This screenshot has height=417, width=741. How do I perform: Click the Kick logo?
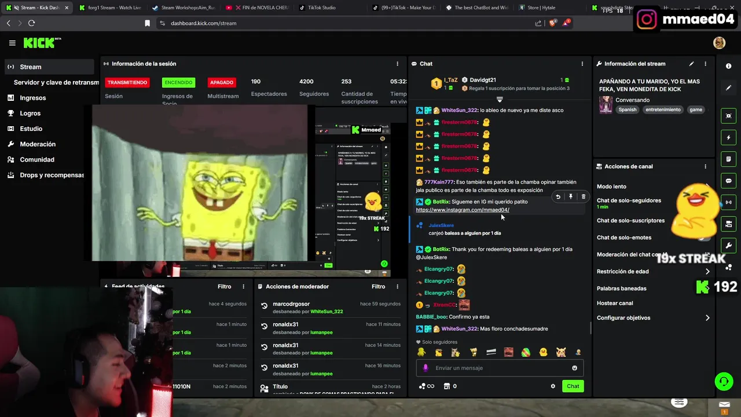[x=42, y=43]
